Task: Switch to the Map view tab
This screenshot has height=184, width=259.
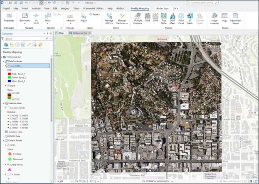Action: (x=59, y=33)
